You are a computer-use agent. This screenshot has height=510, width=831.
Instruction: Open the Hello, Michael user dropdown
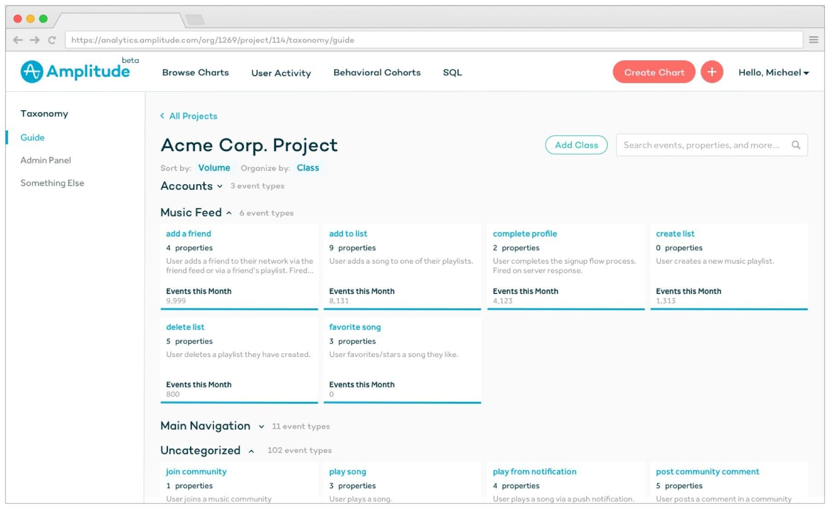773,73
